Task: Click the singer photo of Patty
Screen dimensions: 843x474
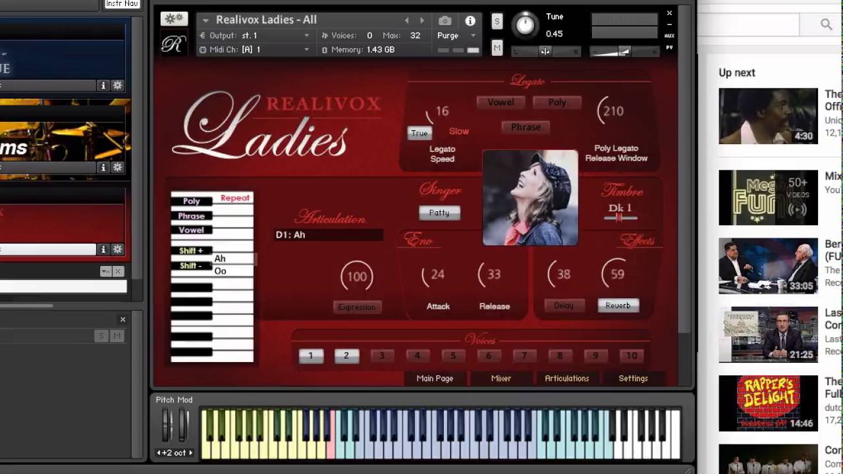Action: point(530,197)
